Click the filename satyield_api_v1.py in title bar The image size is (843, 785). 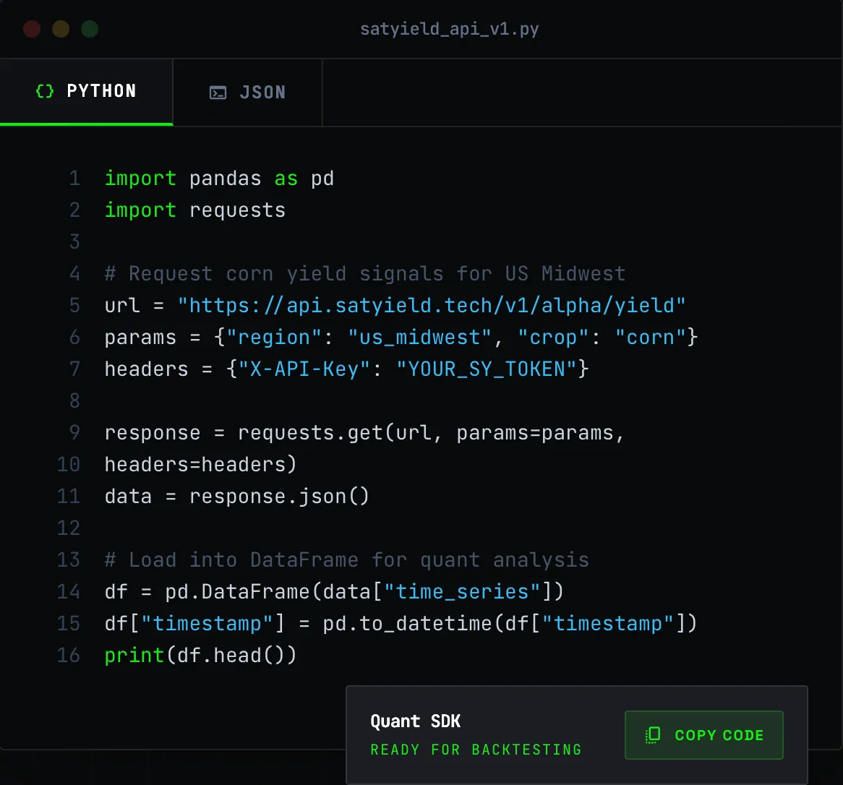[x=450, y=29]
